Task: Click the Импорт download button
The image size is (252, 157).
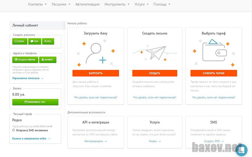Action: 48,60
